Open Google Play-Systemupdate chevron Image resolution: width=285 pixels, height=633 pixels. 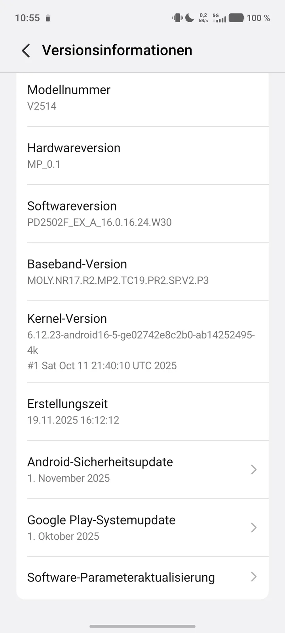point(254,528)
